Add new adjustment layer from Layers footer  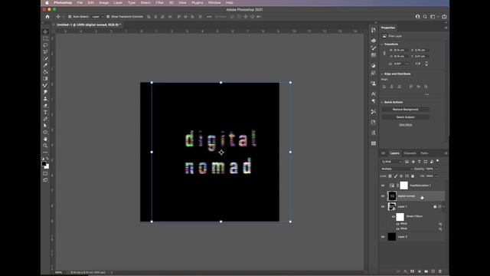click(x=420, y=271)
